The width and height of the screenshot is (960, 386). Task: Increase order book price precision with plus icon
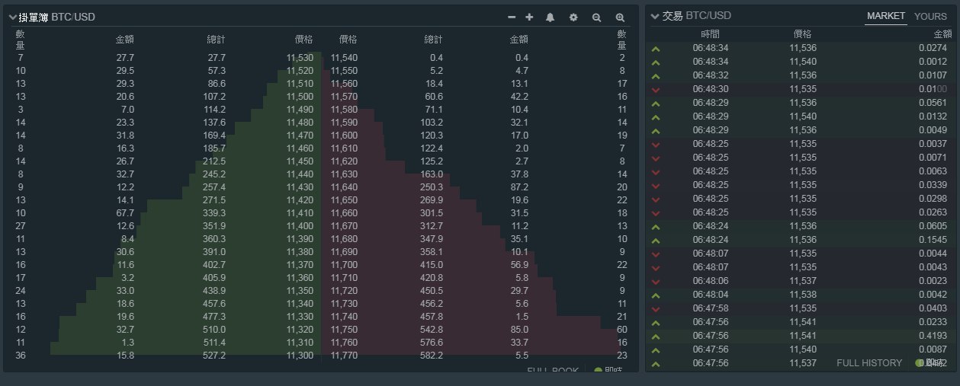[530, 17]
